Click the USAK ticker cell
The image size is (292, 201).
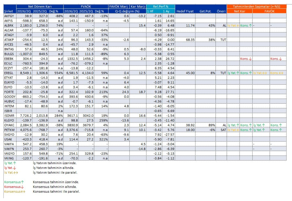10,139
